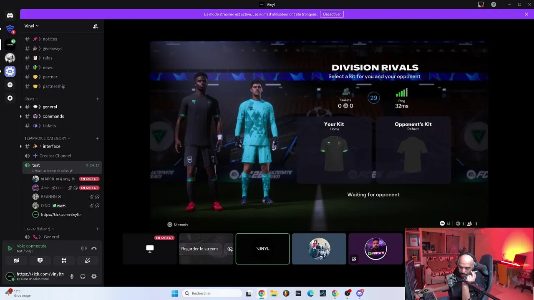
Task: Open the Discover servers compass icon
Action: coord(10,98)
